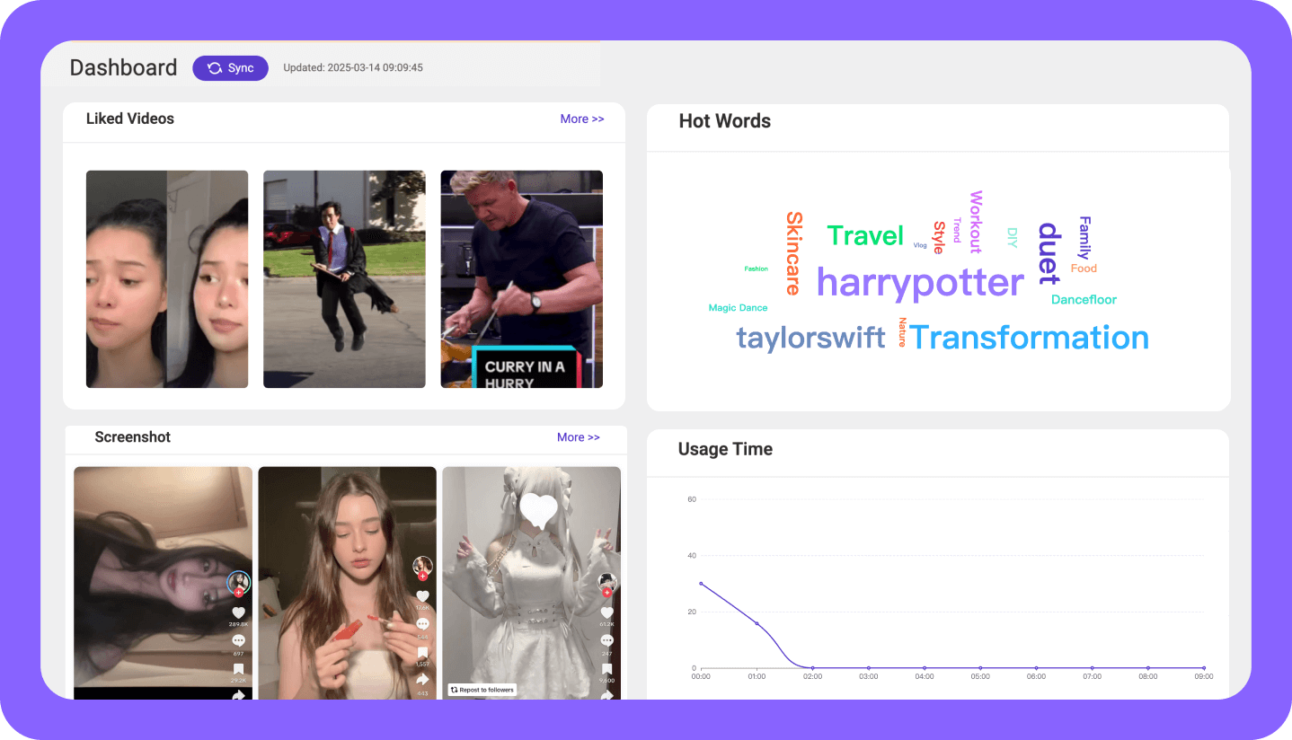Click the 09:00 data point on chart
Viewport: 1292px width, 740px height.
coord(1204,668)
